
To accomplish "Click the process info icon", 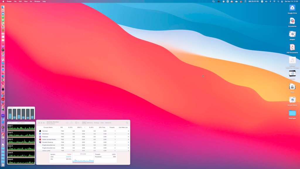I will click(x=71, y=123).
